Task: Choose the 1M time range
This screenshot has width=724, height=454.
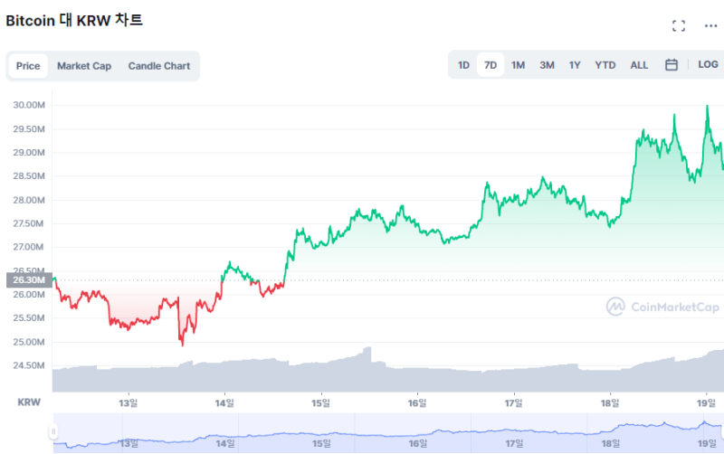Action: tap(518, 65)
